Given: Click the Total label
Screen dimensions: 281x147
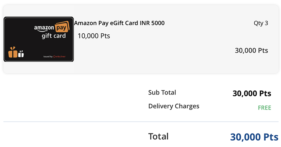Looking at the screenshot, I should point(158,136).
